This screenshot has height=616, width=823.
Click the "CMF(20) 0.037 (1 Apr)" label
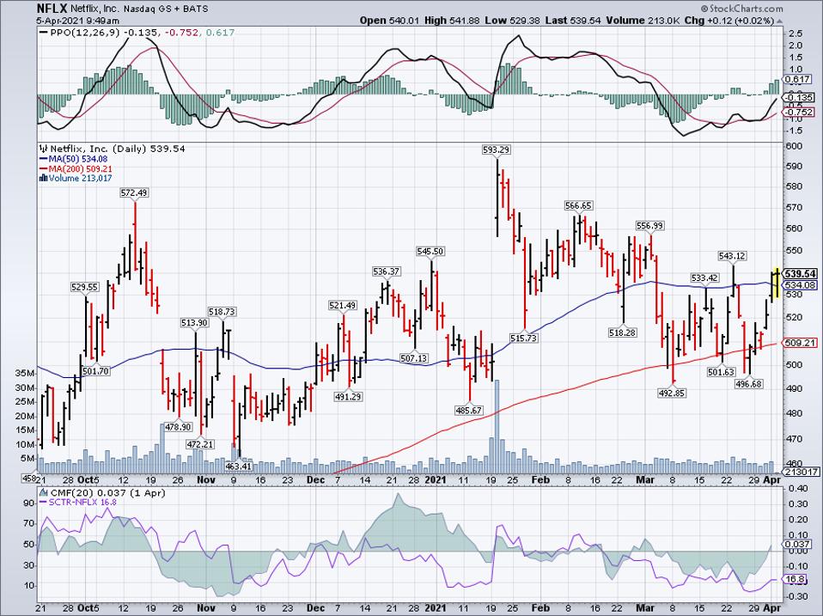(x=107, y=492)
